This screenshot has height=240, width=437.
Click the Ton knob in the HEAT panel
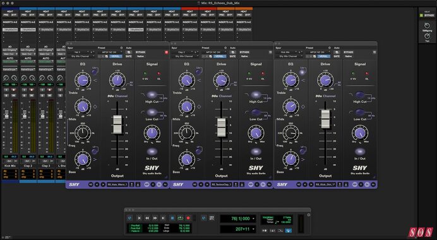[427, 36]
